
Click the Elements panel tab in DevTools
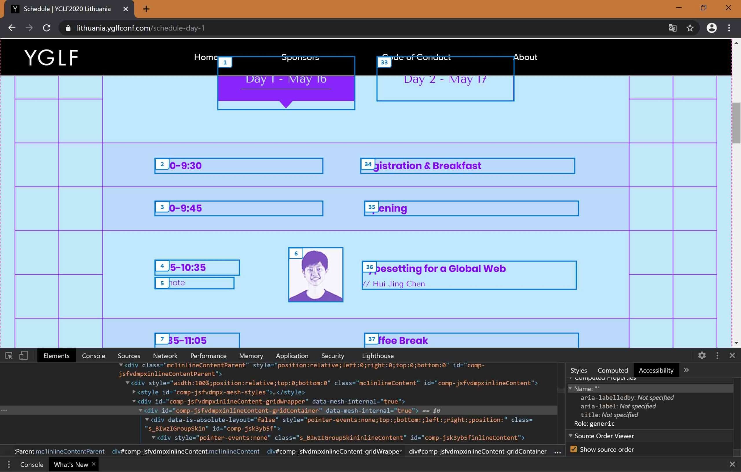click(x=56, y=355)
